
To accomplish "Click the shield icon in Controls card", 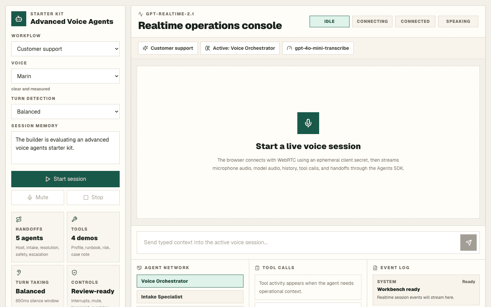I will click(74, 273).
